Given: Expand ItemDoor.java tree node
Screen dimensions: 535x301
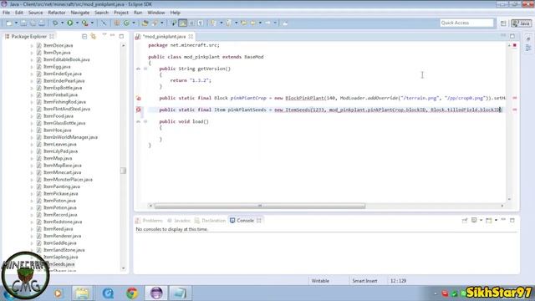Looking at the screenshot, I should point(32,45).
